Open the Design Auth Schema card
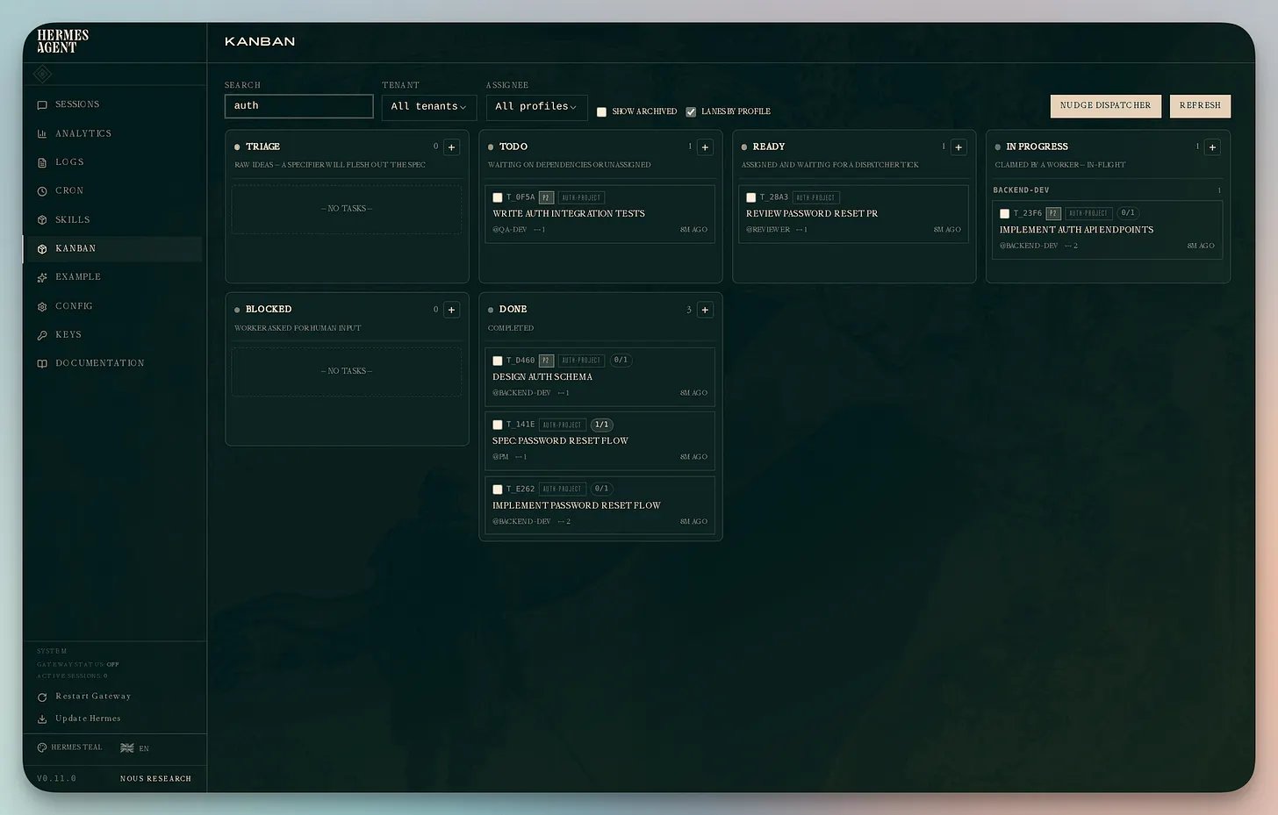Image resolution: width=1278 pixels, height=815 pixels. (600, 377)
